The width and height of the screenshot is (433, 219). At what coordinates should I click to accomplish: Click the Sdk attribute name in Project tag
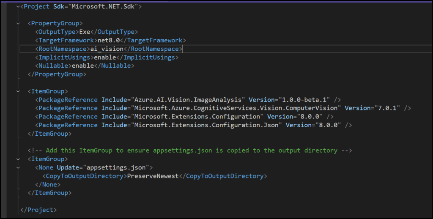tap(58, 6)
